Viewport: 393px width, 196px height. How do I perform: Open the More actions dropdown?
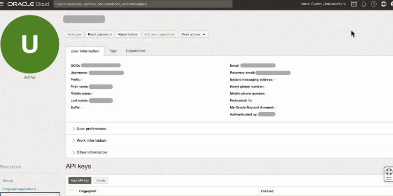click(x=194, y=34)
